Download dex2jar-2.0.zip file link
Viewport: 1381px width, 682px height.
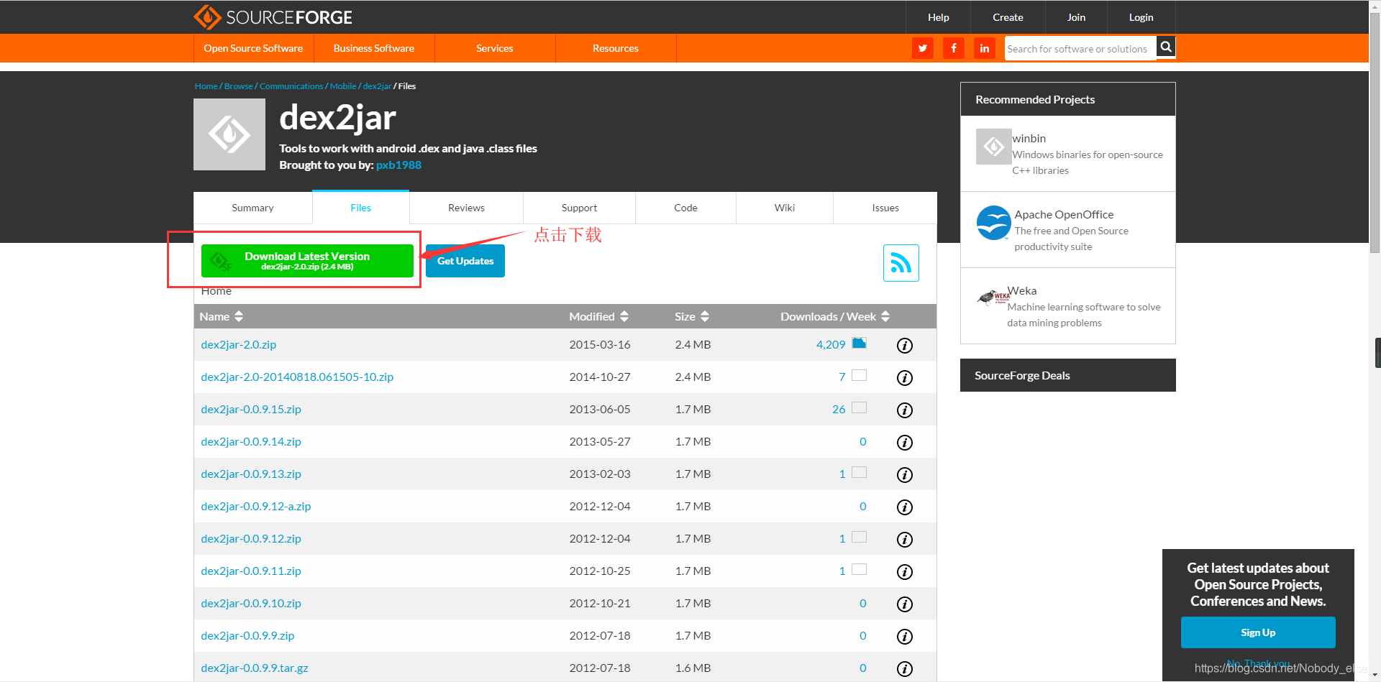239,345
